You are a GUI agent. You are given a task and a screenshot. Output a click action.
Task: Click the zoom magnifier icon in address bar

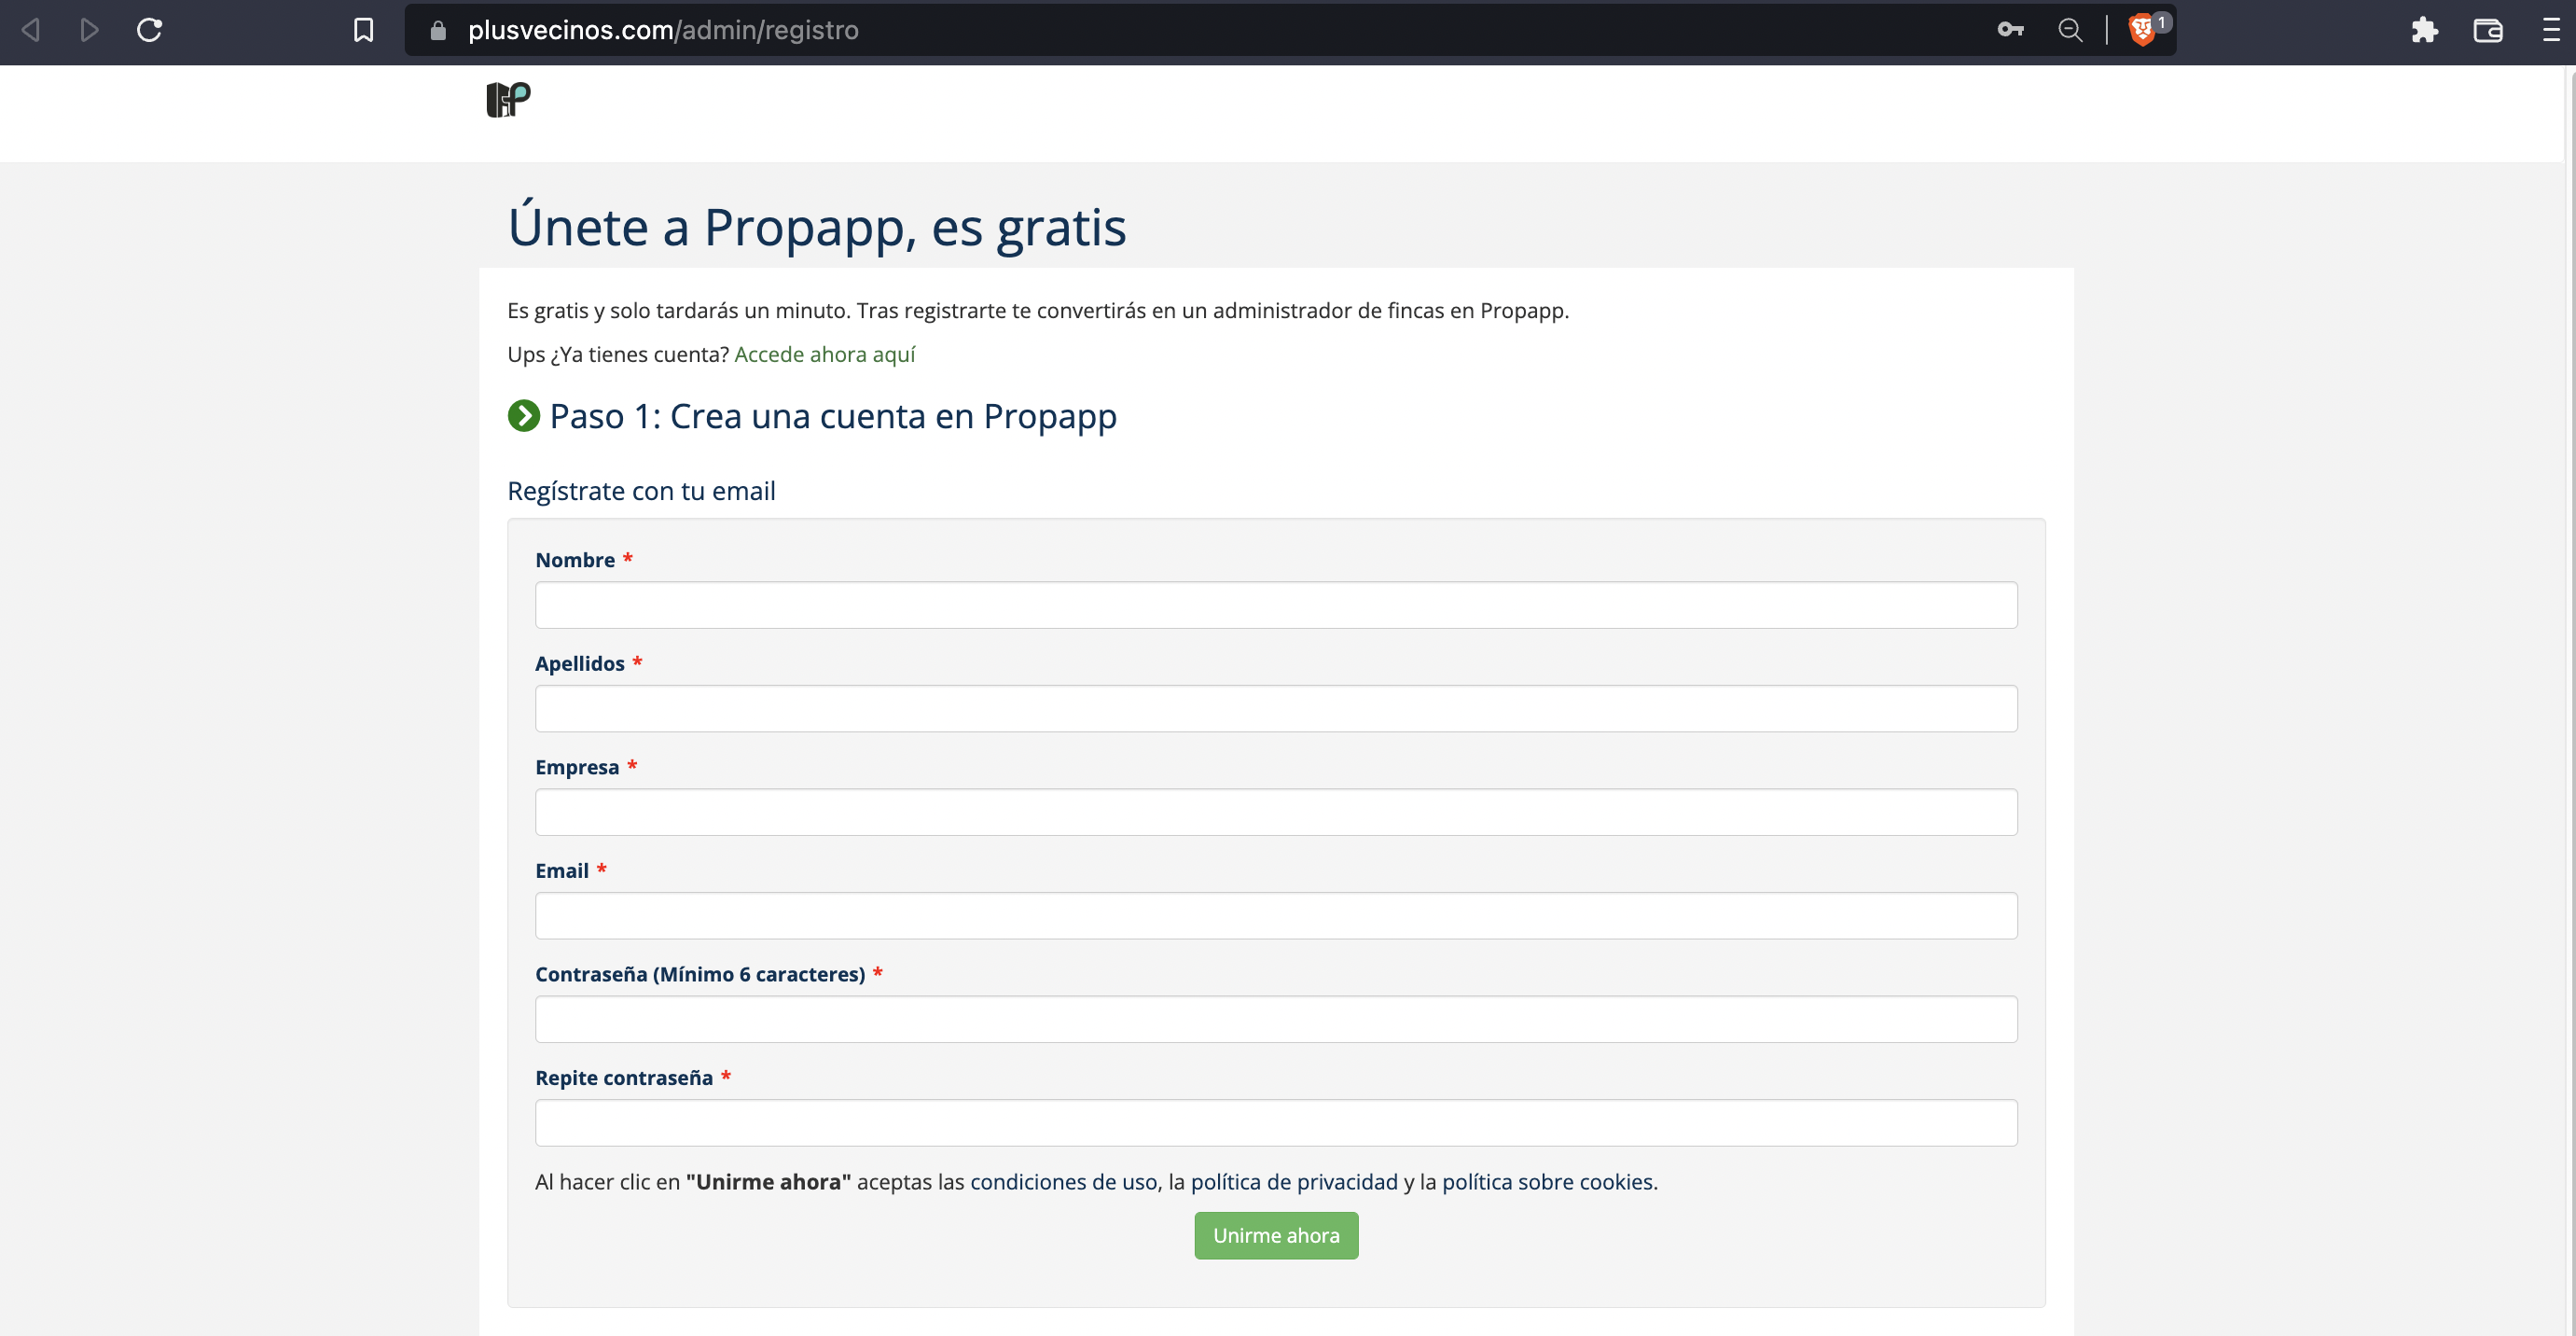coord(2070,30)
